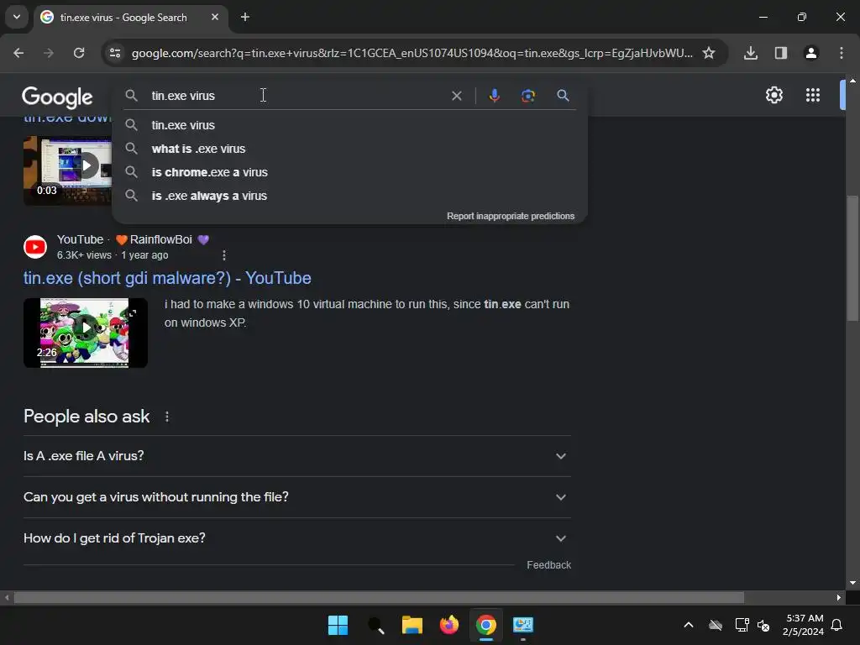Show hidden system tray icons
Screen dimensions: 860x645
tap(689, 625)
